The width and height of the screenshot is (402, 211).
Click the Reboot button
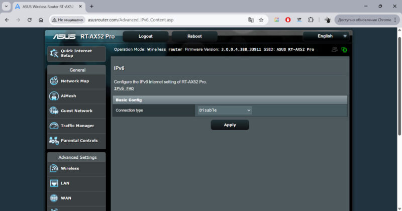tap(194, 36)
